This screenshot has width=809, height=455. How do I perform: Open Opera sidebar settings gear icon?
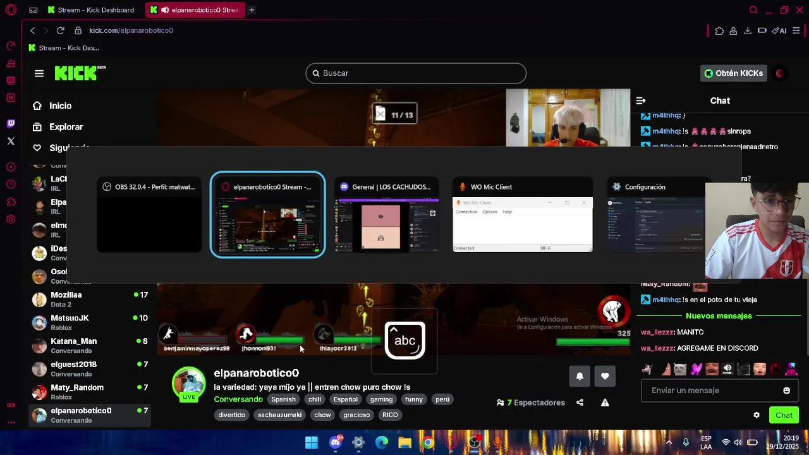(x=11, y=219)
